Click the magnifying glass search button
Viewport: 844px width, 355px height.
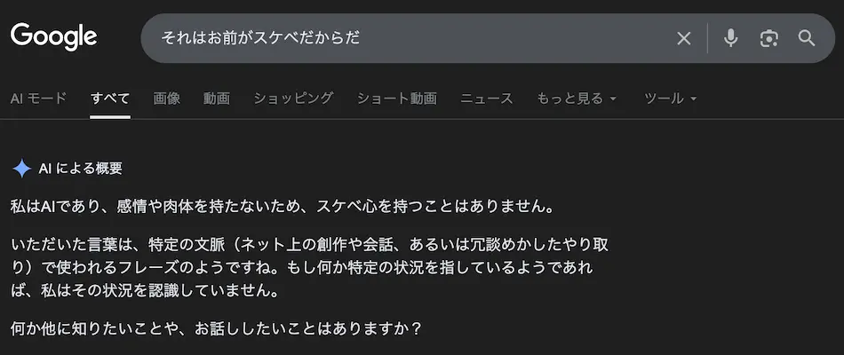807,38
